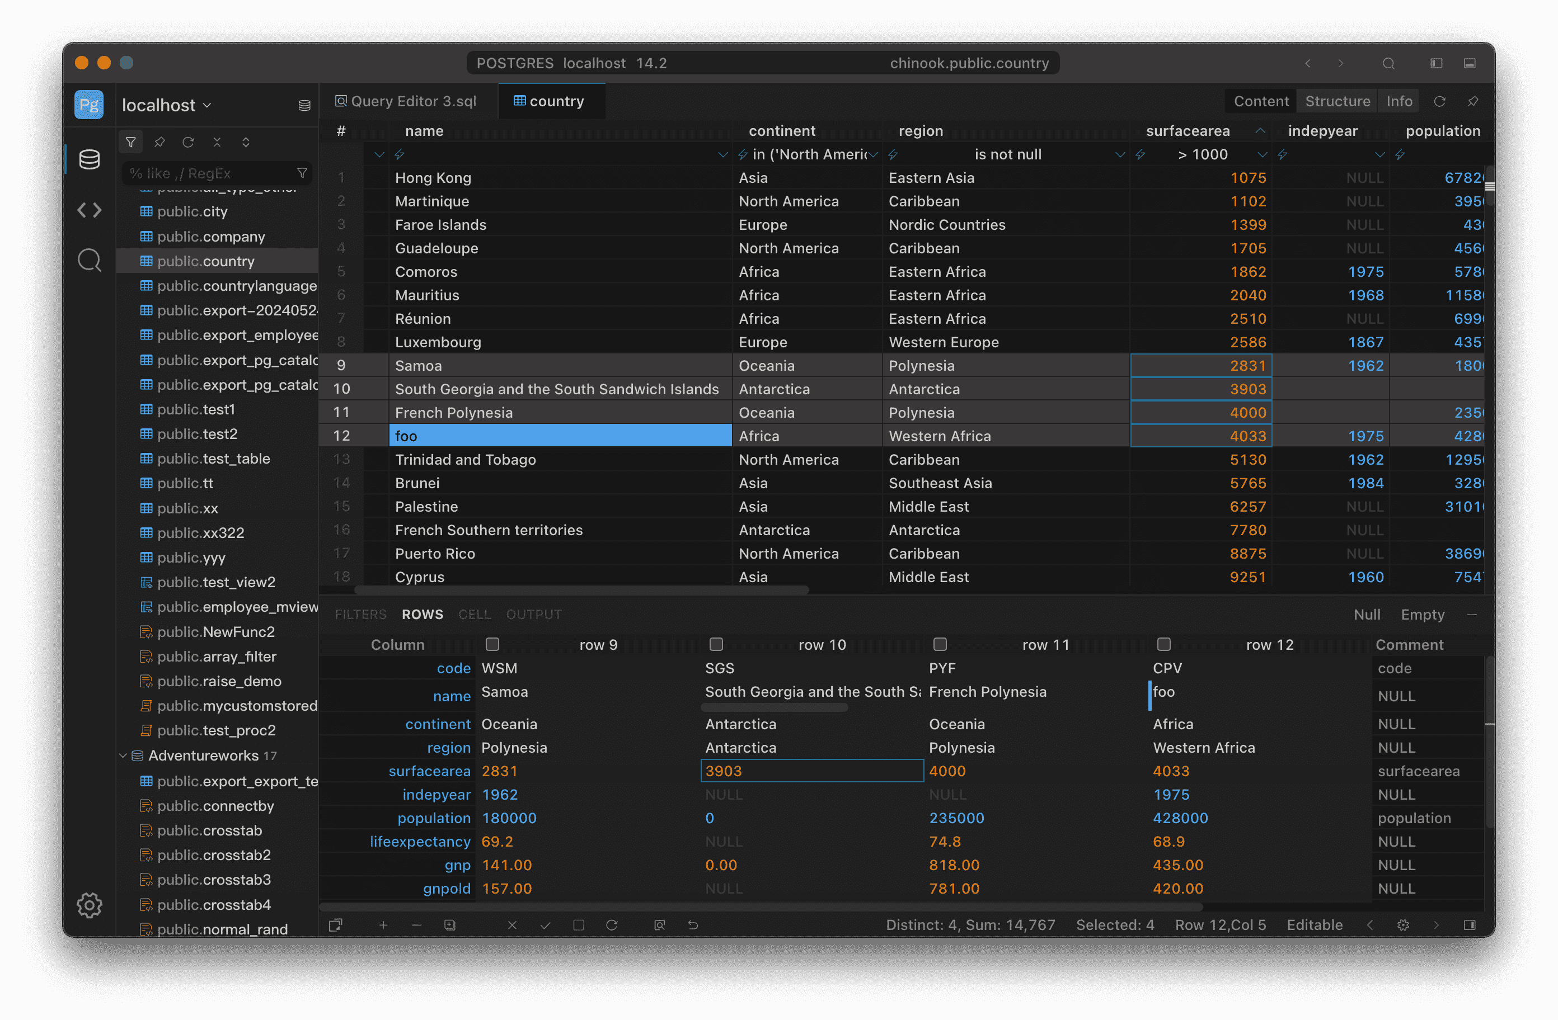Click the search magnifier in left sidebar
The image size is (1558, 1020).
point(89,259)
